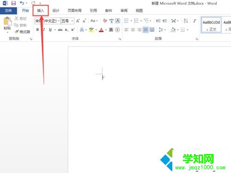The height and width of the screenshot is (173, 231).
Task: Click the Numbering list icon
Action: (x=136, y=21)
